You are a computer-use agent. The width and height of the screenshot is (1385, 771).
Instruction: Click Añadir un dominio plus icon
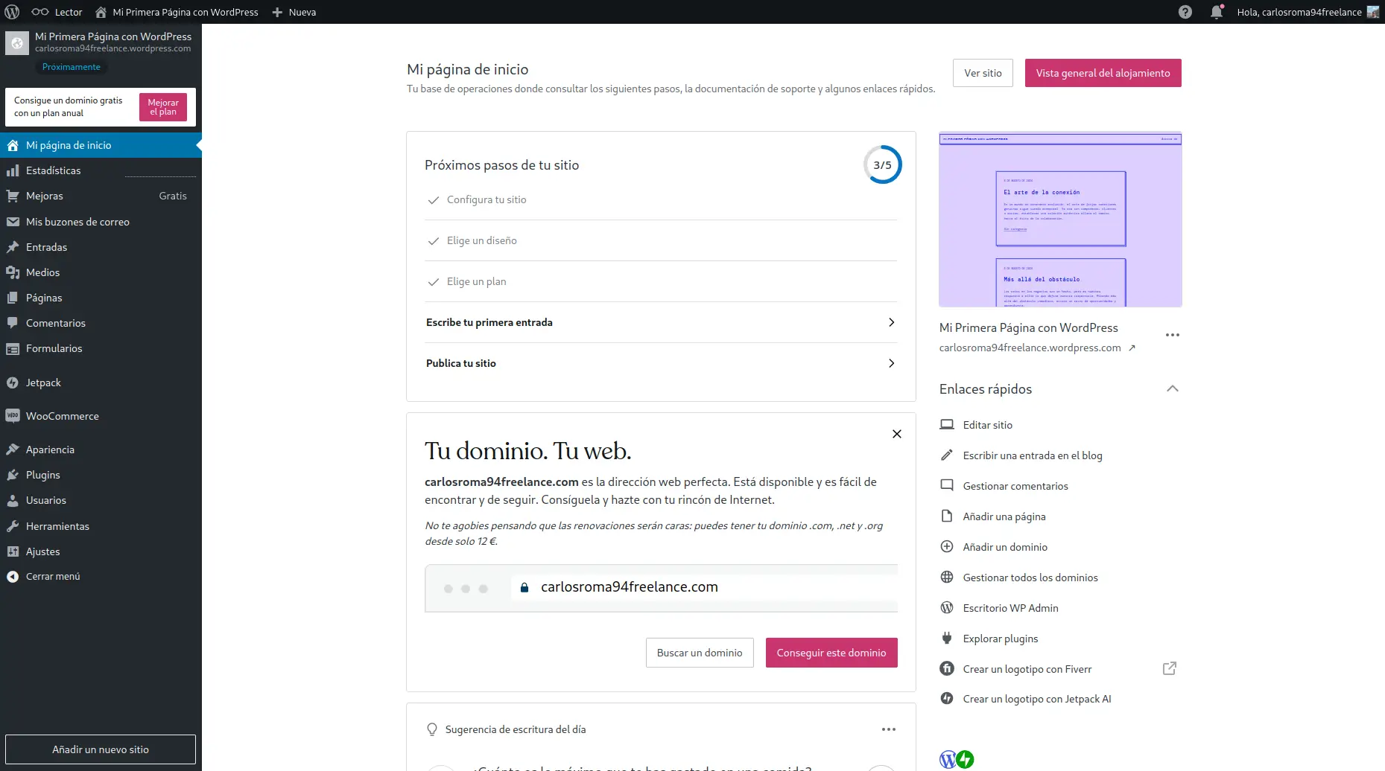click(x=947, y=546)
